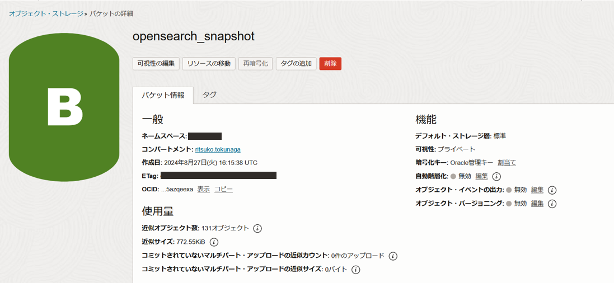Click the opensearch_snapshot bucket title
The image size is (614, 283).
point(194,36)
